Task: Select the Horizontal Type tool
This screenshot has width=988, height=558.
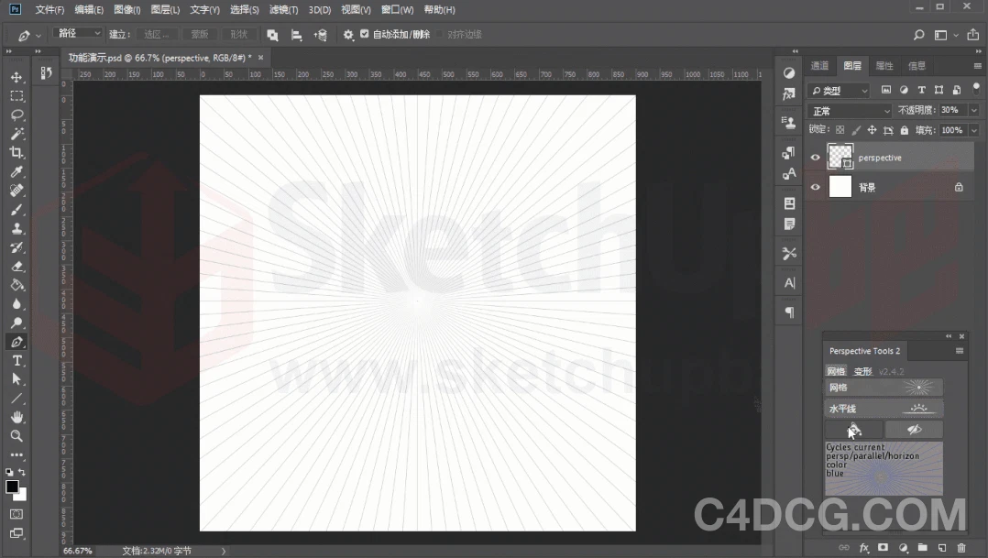Action: [x=16, y=360]
